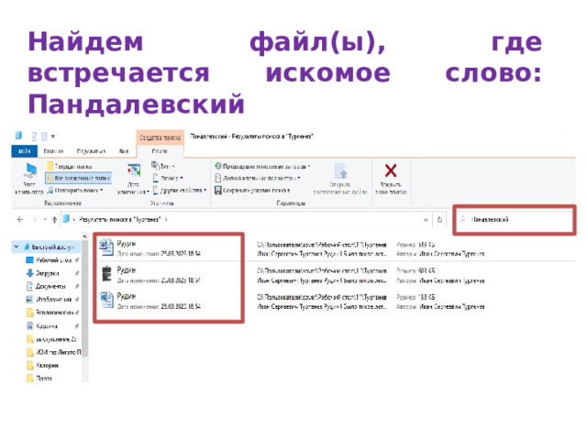
Task: Select Текущая папка in the ribbon
Action: 70,166
